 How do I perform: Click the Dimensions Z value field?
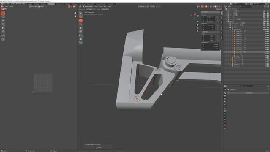point(210,49)
